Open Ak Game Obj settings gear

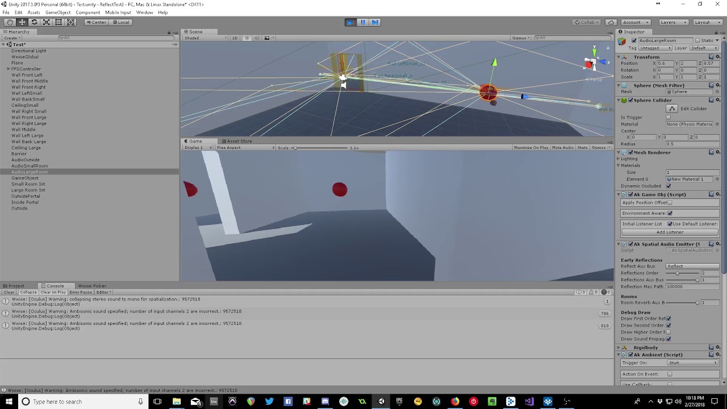click(x=718, y=194)
